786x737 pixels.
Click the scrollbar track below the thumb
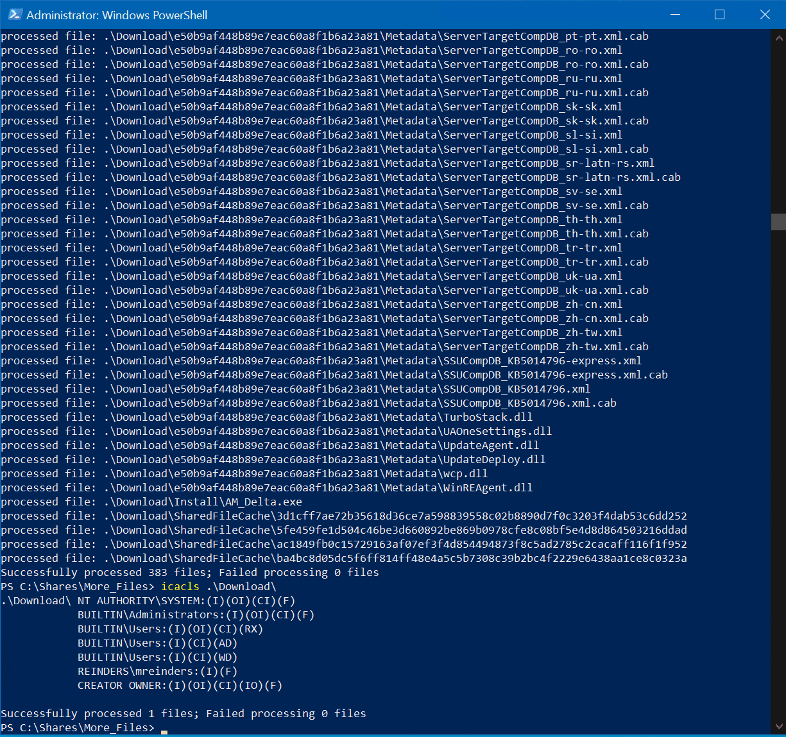[x=778, y=449]
